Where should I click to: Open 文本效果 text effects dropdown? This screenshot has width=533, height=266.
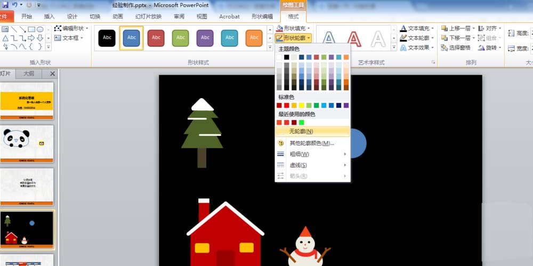(417, 47)
